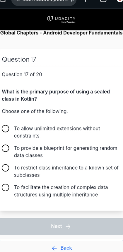123x252 pixels.
Task: Click the right arrow icon on Next button
Action: click(68, 226)
